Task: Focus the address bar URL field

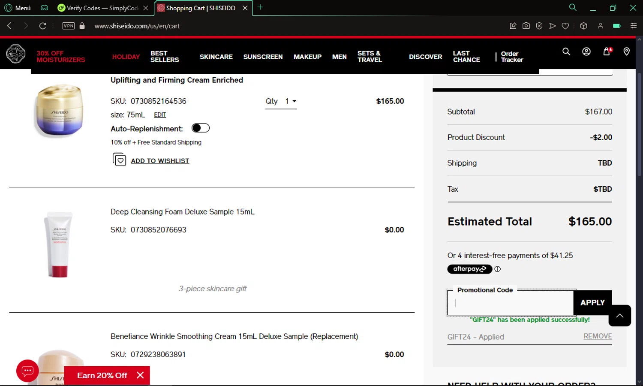Action: pos(137,26)
